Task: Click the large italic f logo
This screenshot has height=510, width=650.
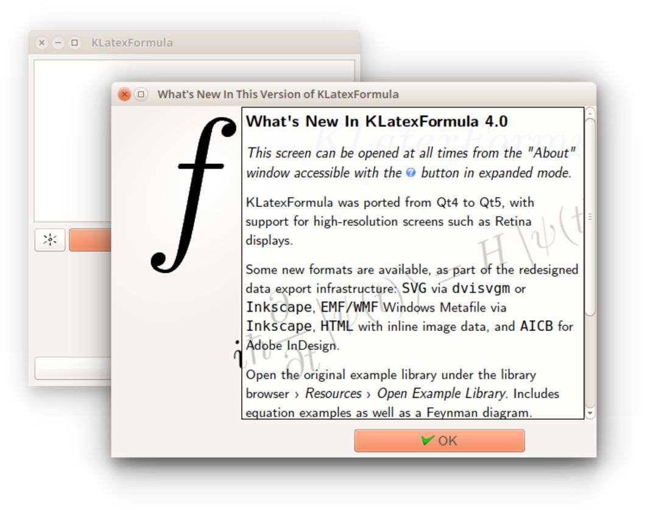Action: pos(194,195)
